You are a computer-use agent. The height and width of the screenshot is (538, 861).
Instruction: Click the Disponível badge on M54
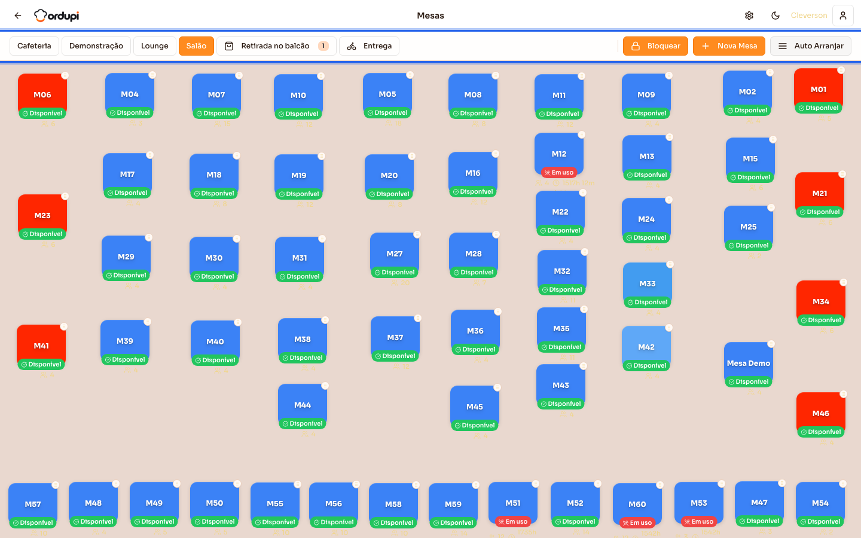820,522
